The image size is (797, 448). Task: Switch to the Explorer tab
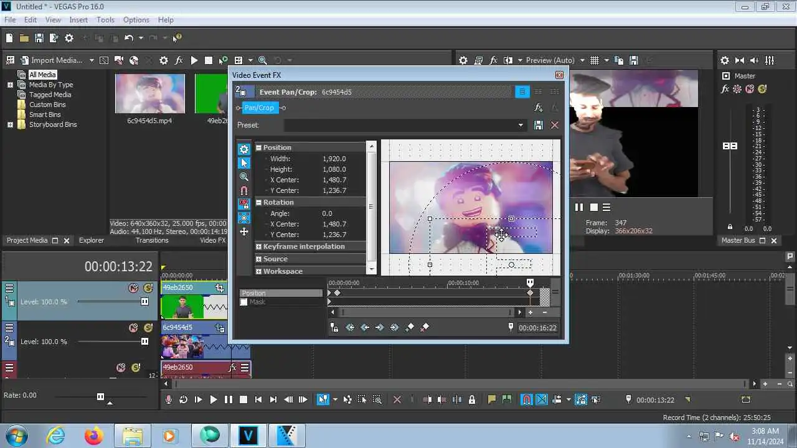tap(92, 240)
